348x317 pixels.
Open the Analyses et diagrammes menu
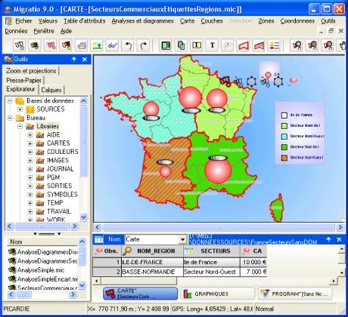click(142, 21)
